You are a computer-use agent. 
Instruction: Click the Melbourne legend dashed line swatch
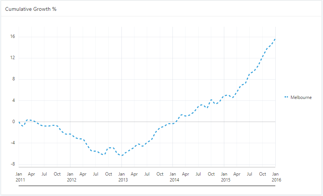click(286, 97)
